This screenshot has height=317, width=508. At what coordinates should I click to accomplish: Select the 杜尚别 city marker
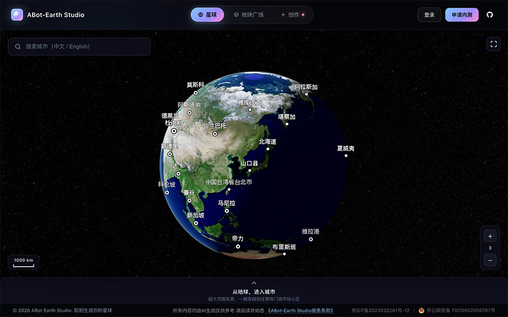(x=174, y=131)
